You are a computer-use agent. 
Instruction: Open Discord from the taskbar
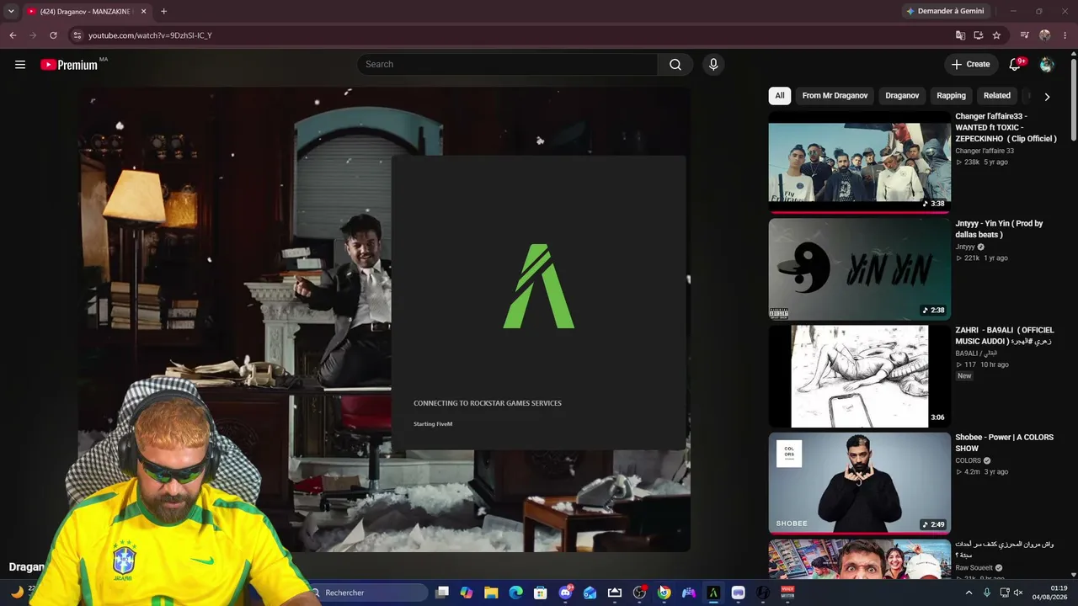pyautogui.click(x=565, y=593)
